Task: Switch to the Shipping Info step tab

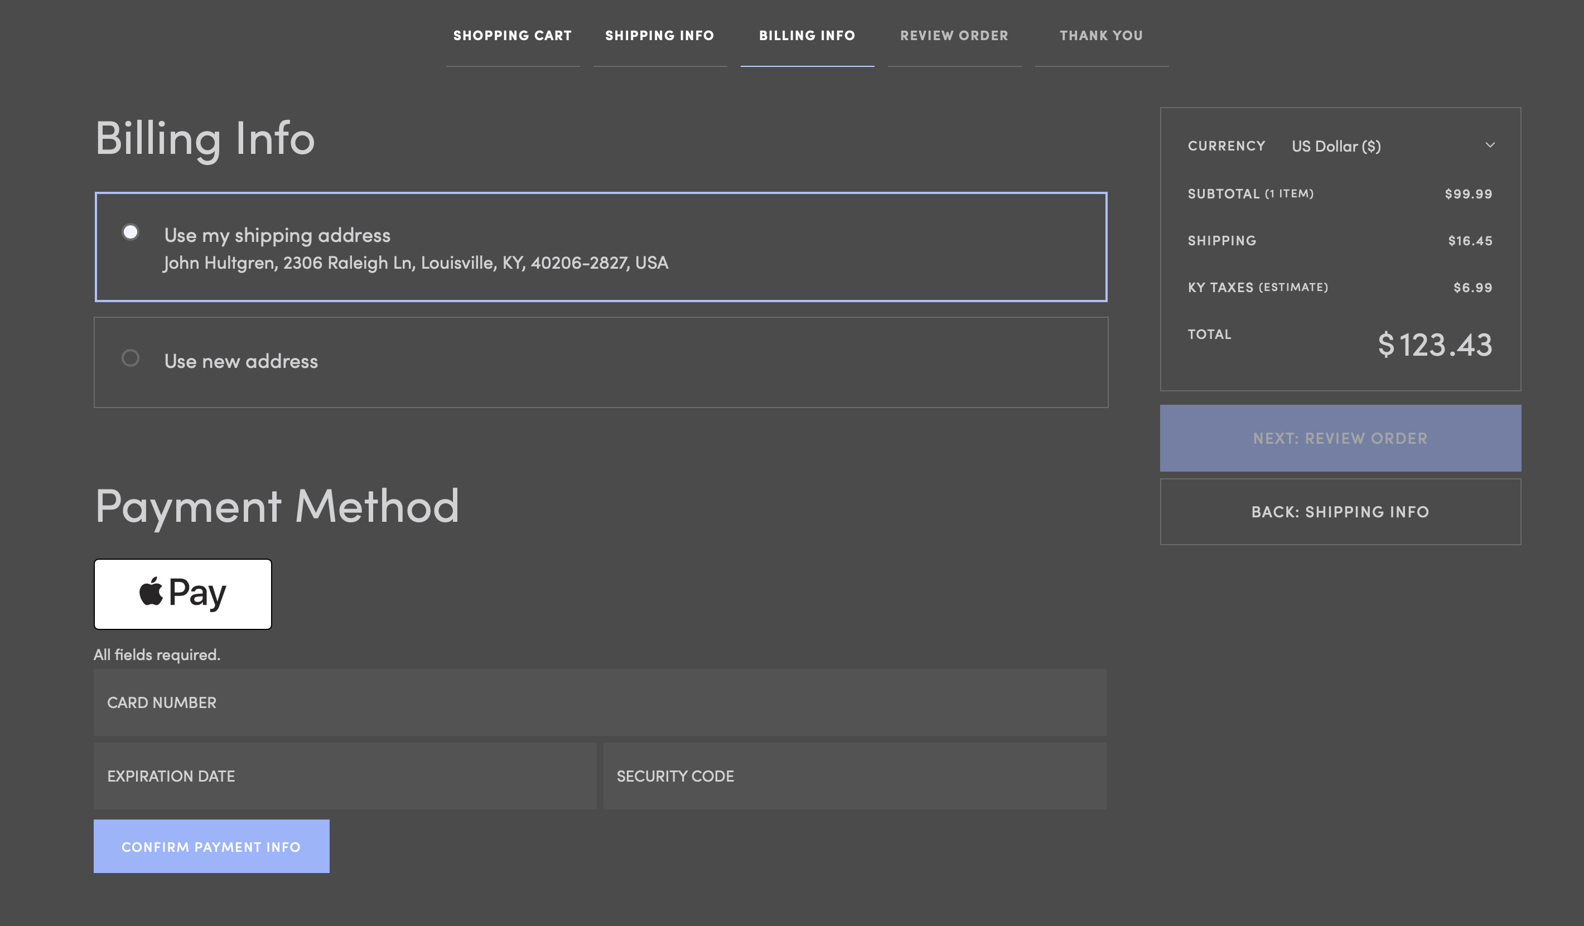Action: 659,36
